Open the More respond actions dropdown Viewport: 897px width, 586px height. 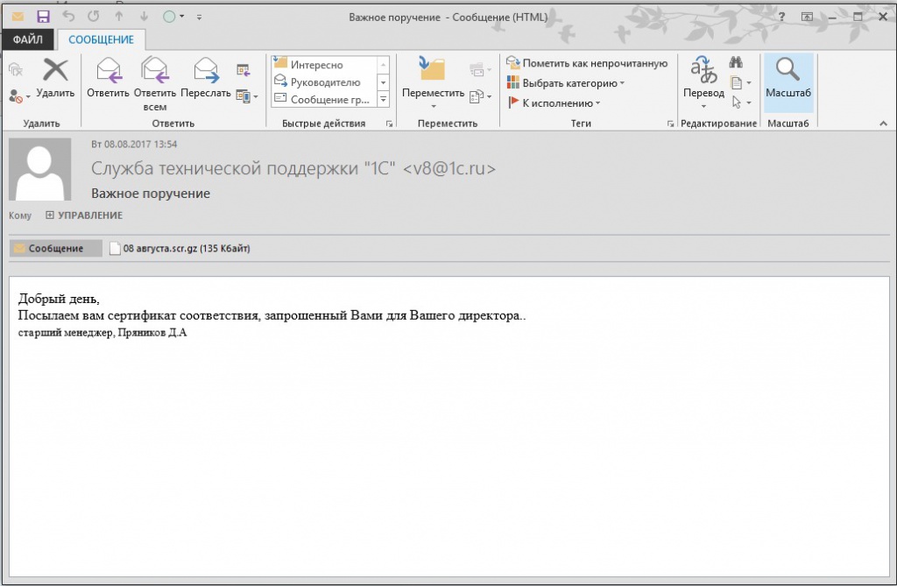(x=247, y=96)
